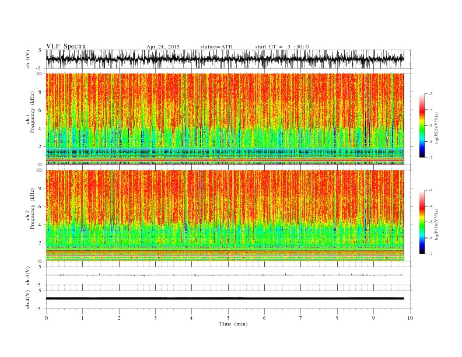
Task: Click the "6" kHz tick of ch.1 spectrogram
Action: 40,110
